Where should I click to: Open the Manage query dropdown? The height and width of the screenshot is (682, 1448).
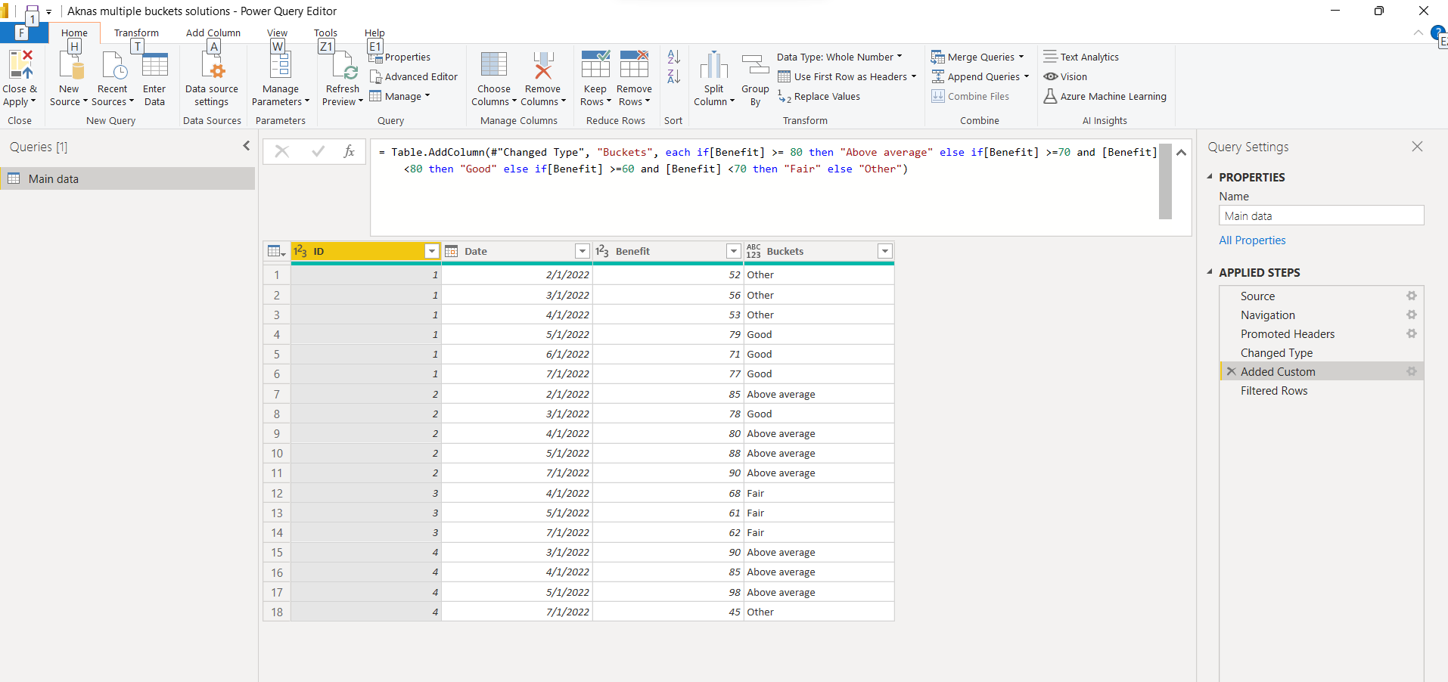point(399,96)
